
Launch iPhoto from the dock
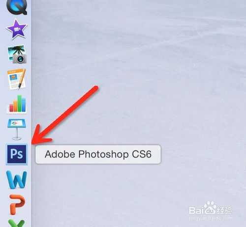coord(17,54)
